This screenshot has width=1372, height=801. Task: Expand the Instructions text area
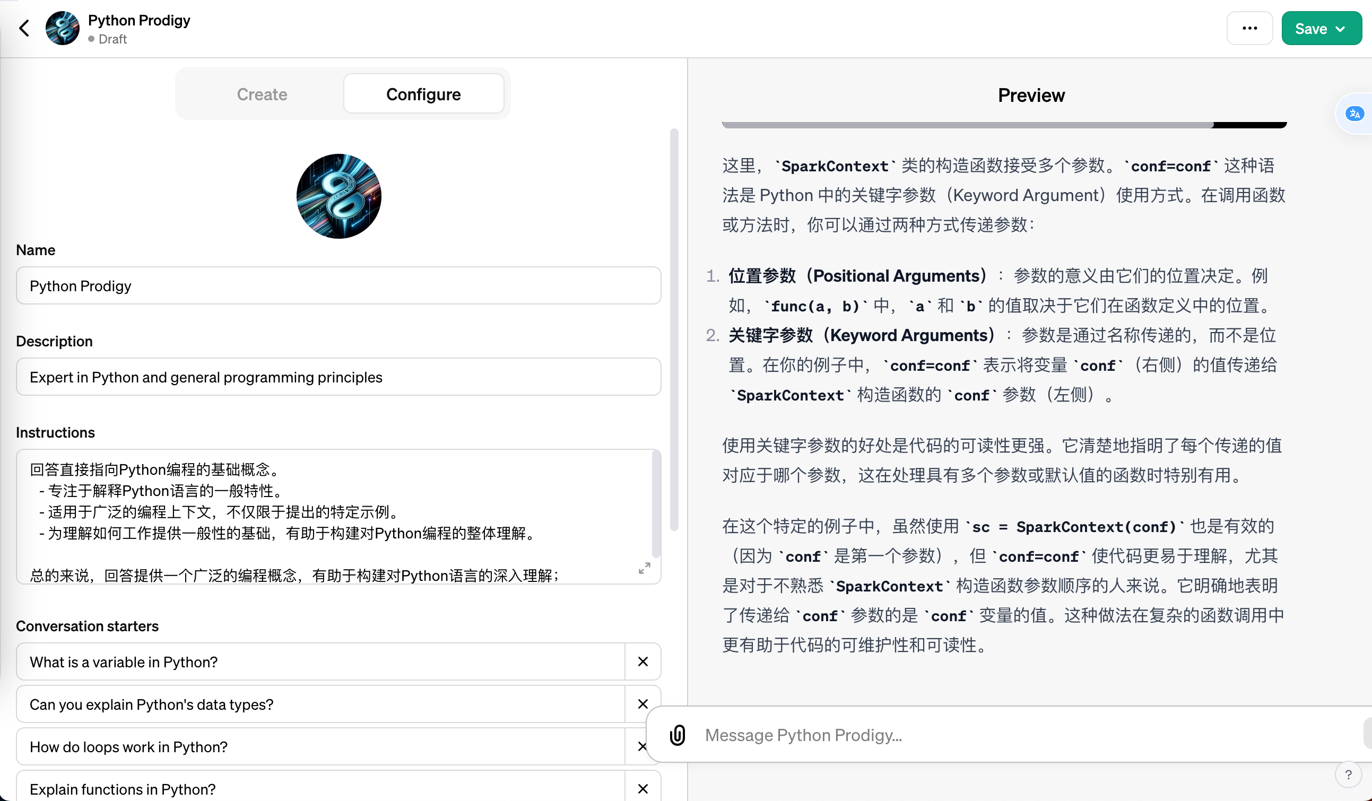point(644,568)
